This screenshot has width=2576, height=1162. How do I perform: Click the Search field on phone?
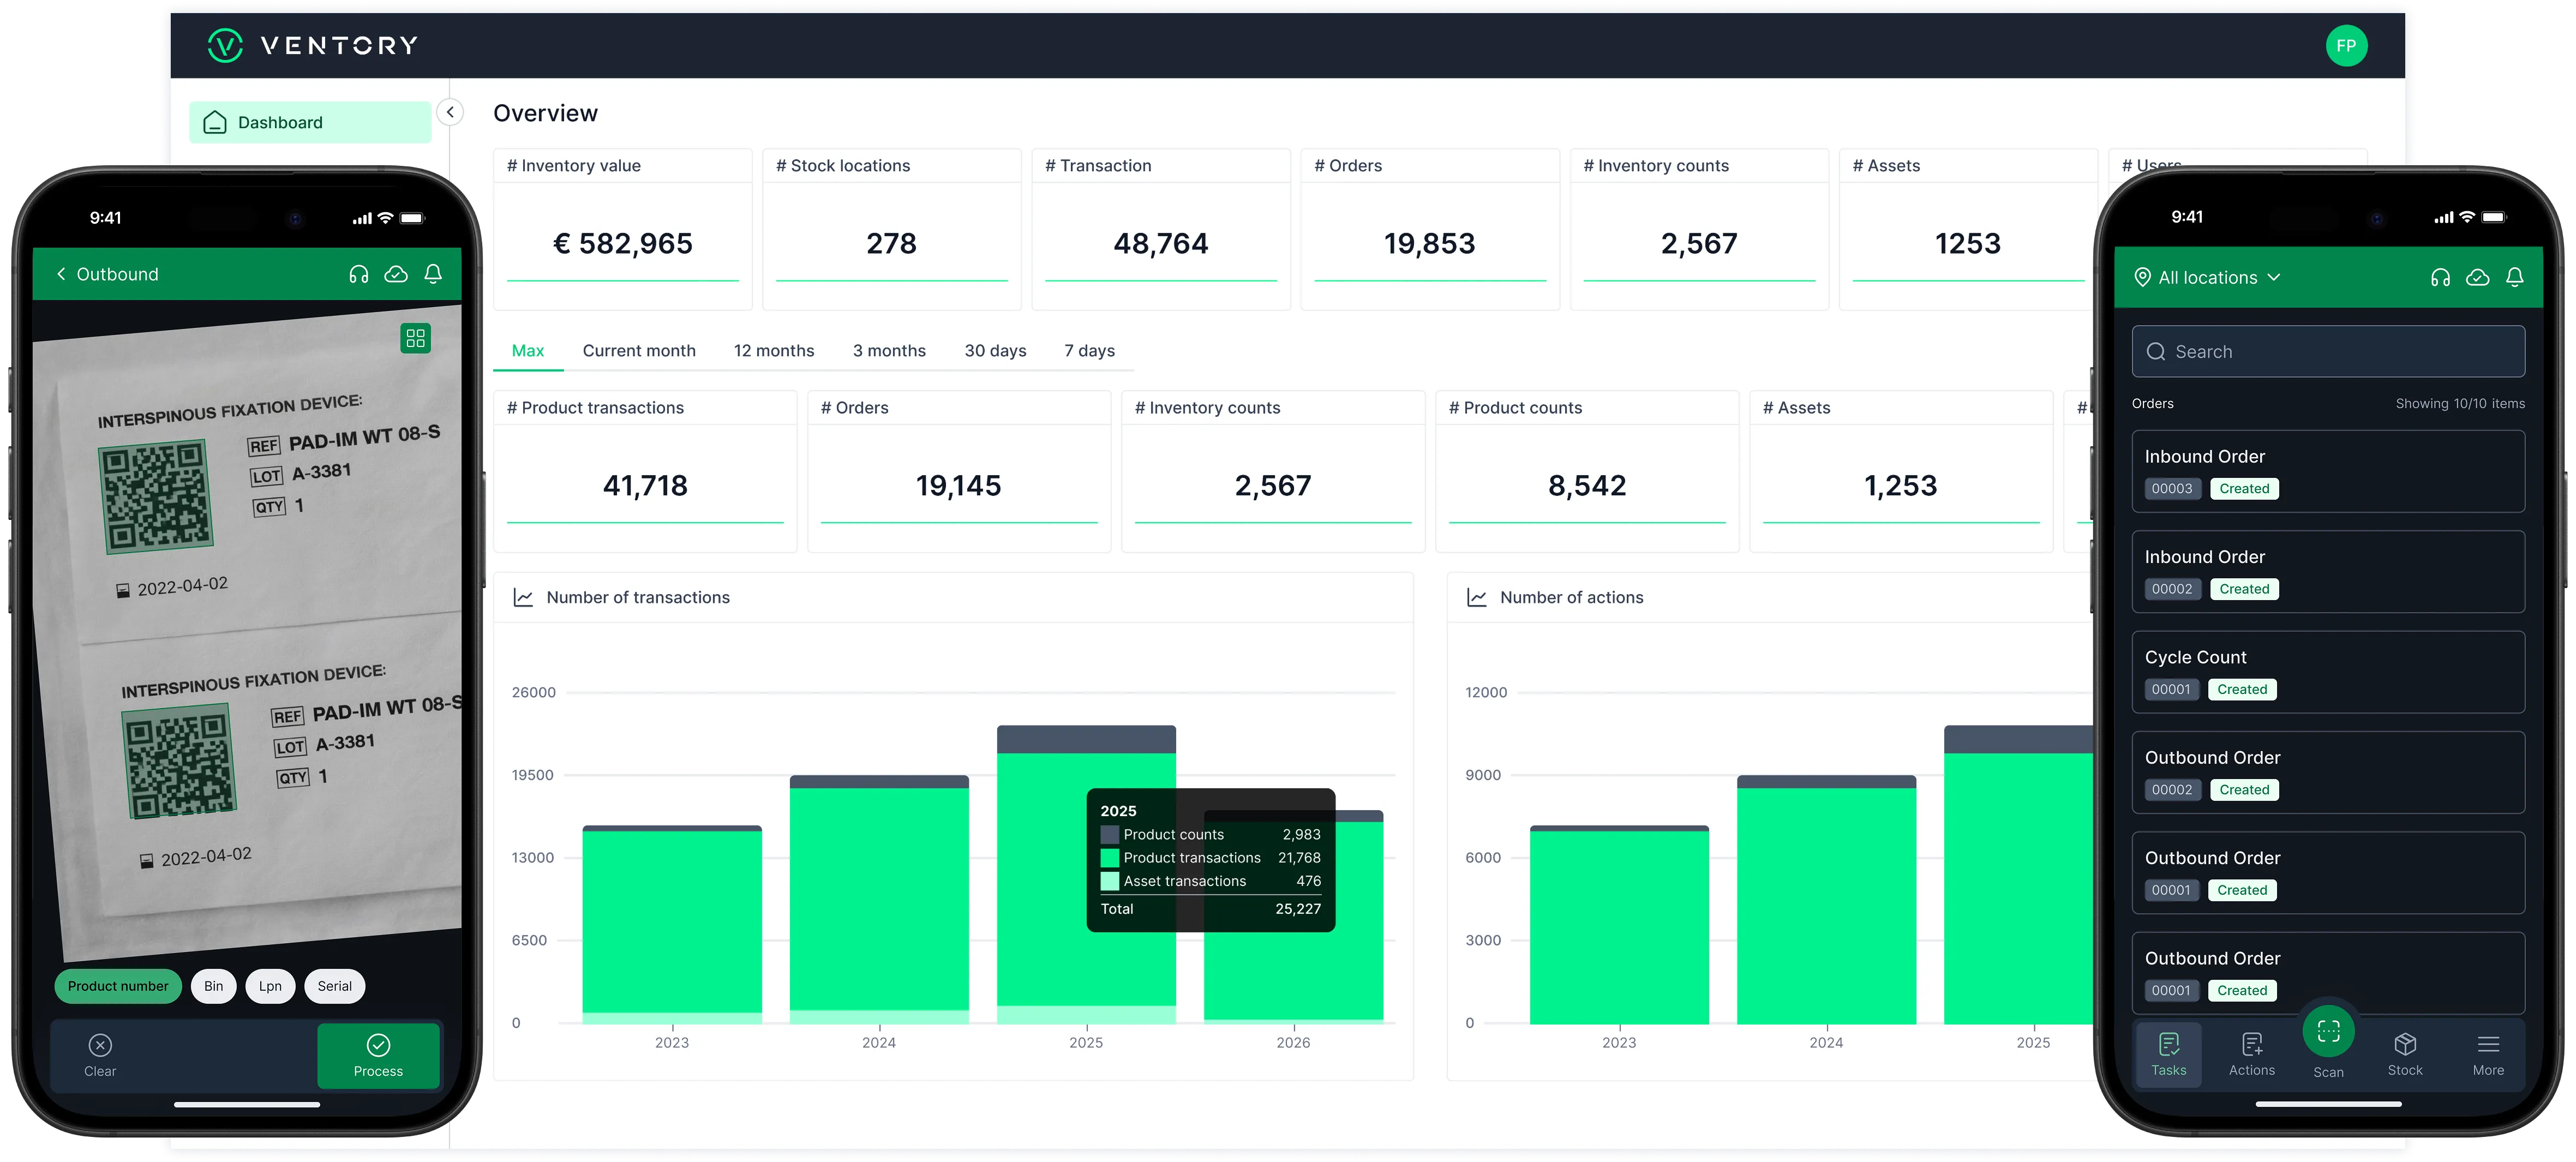pos(2327,352)
